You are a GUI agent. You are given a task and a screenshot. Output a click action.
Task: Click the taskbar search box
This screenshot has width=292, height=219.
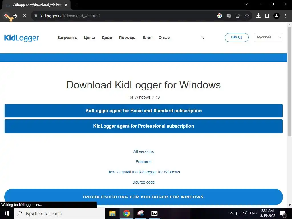[59, 213]
